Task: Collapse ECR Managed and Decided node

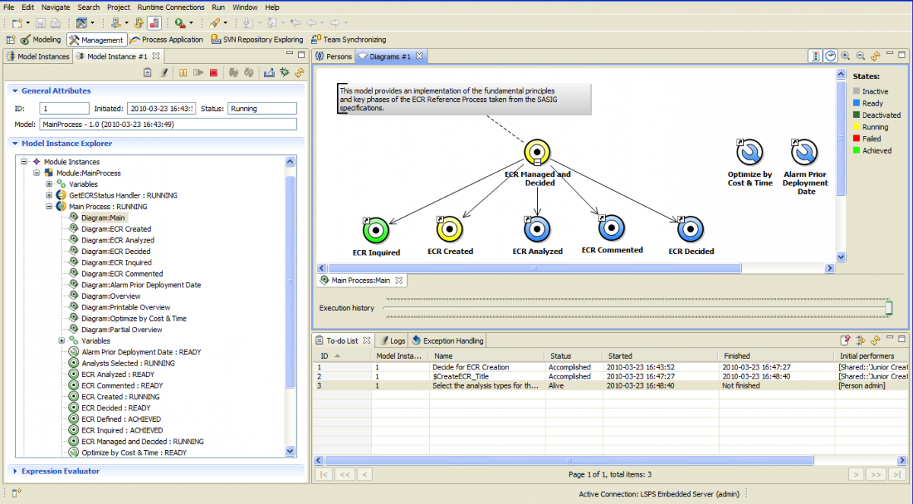Action: [537, 163]
